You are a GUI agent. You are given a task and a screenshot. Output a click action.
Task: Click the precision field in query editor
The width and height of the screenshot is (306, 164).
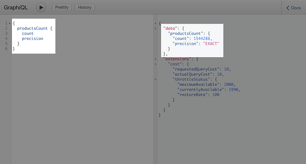pos(32,39)
